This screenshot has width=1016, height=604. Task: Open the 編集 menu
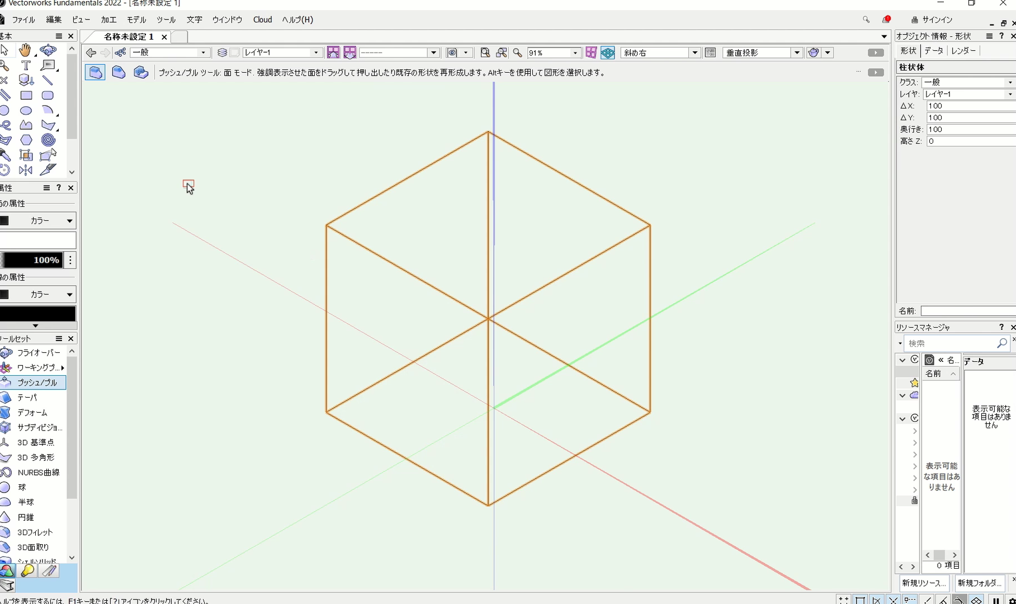click(x=54, y=20)
